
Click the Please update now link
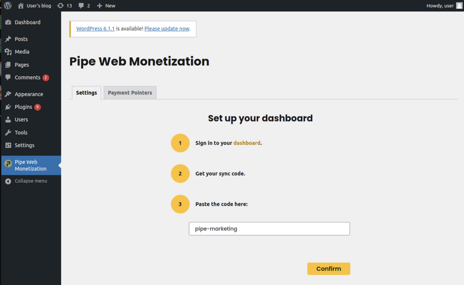[167, 29]
